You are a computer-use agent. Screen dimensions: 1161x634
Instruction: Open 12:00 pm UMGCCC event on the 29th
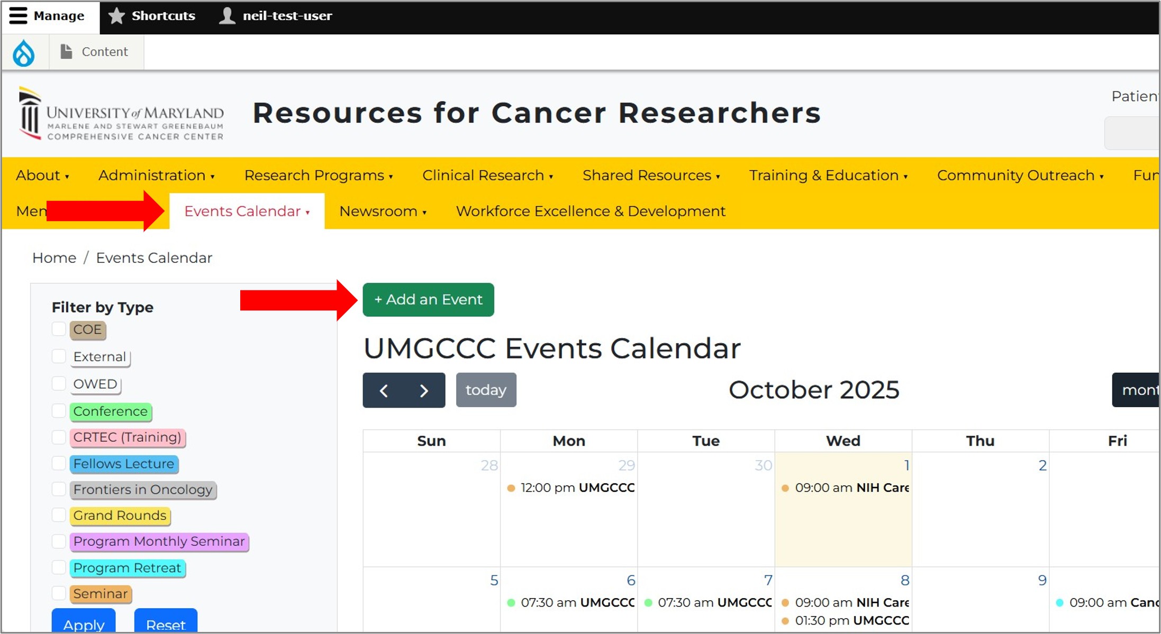572,488
